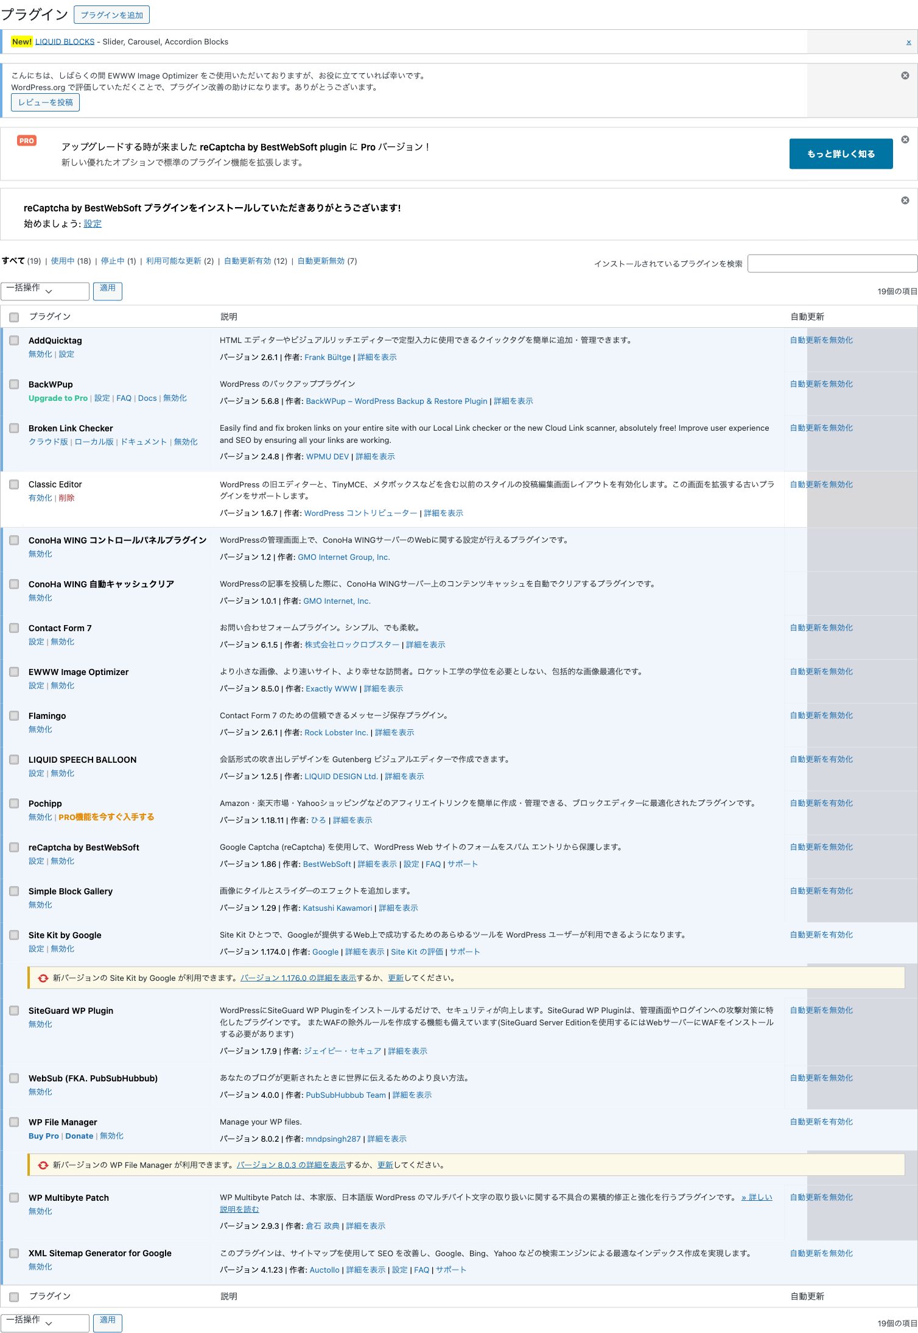Update WP File Manager now
The image size is (918, 1333).
pos(385,1165)
